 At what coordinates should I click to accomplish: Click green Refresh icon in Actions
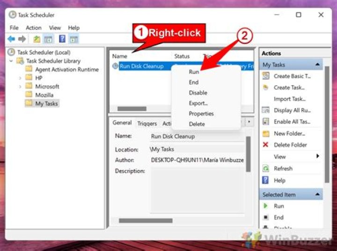click(x=266, y=169)
